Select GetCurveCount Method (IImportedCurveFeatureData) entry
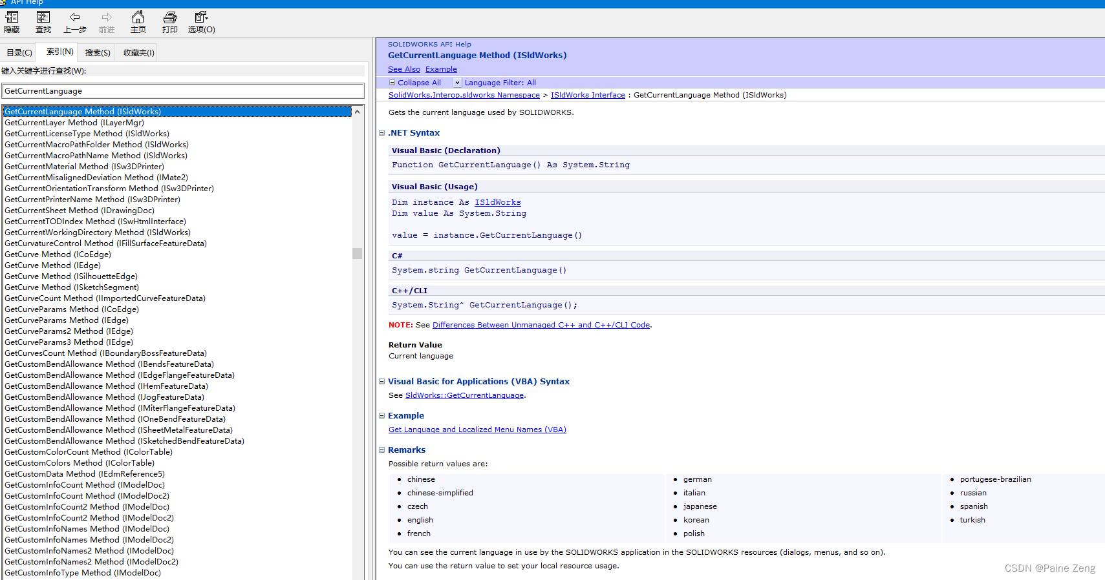This screenshot has width=1105, height=580. coord(105,298)
